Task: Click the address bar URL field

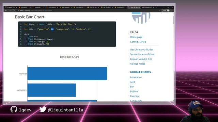Action: [x=89, y=11]
